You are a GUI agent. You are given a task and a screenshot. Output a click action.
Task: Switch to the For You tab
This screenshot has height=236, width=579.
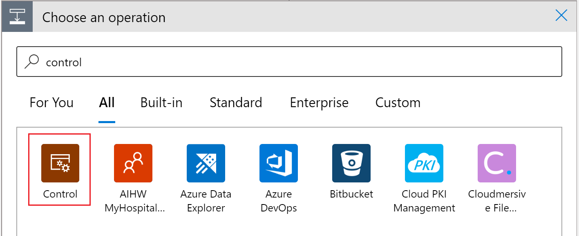[x=51, y=103]
